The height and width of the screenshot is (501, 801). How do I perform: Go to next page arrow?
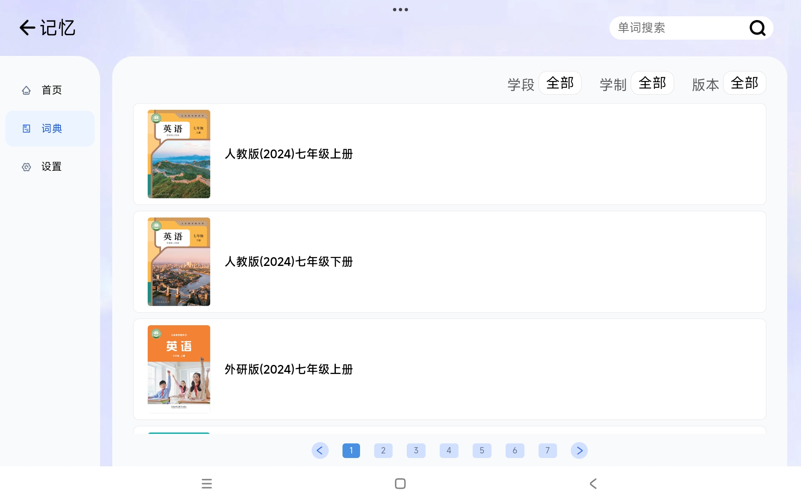[579, 450]
